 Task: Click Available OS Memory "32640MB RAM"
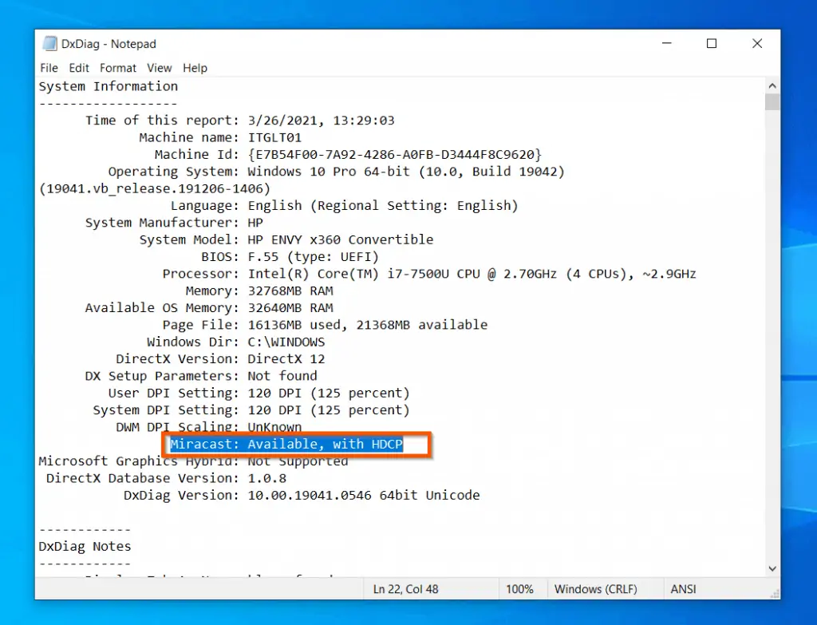tap(290, 308)
